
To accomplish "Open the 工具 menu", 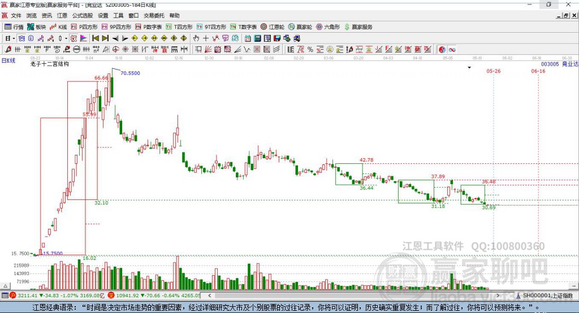I will [118, 15].
